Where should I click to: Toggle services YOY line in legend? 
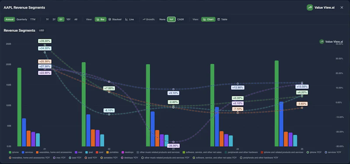(x=333, y=152)
